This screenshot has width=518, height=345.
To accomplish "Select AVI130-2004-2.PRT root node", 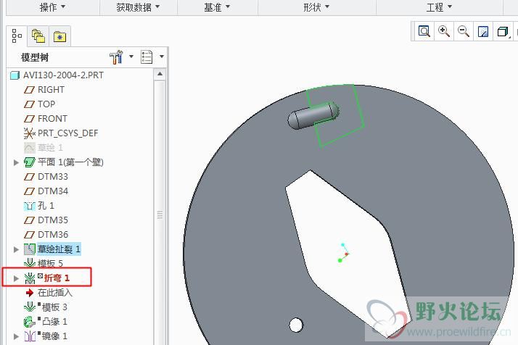I will click(63, 75).
